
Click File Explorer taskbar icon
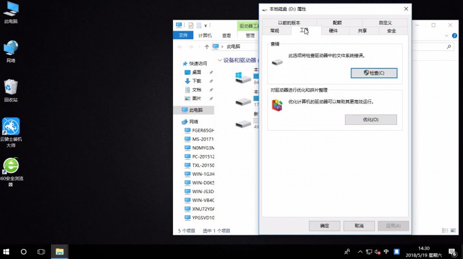click(60, 251)
